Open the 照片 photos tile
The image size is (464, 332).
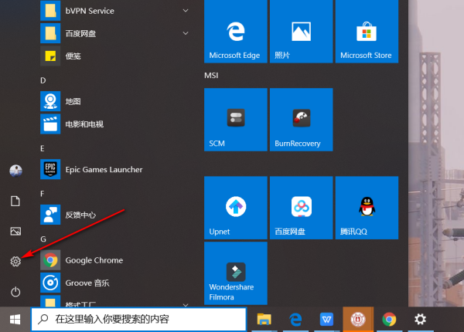(302, 32)
